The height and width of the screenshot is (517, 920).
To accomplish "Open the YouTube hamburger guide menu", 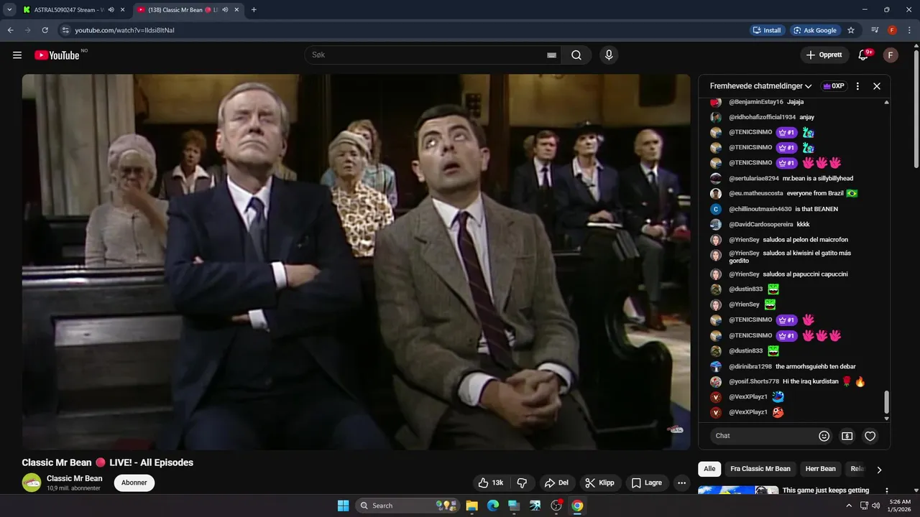I will (x=17, y=55).
